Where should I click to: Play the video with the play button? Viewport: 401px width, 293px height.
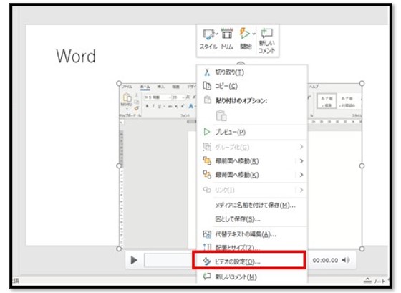[134, 260]
